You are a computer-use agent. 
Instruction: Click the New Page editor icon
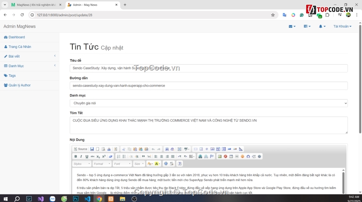click(x=98, y=149)
